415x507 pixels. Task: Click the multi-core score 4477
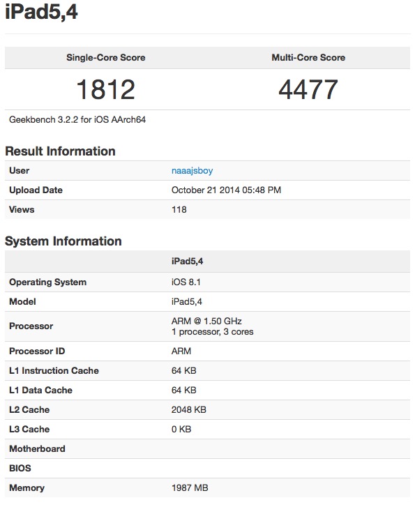pyautogui.click(x=308, y=89)
